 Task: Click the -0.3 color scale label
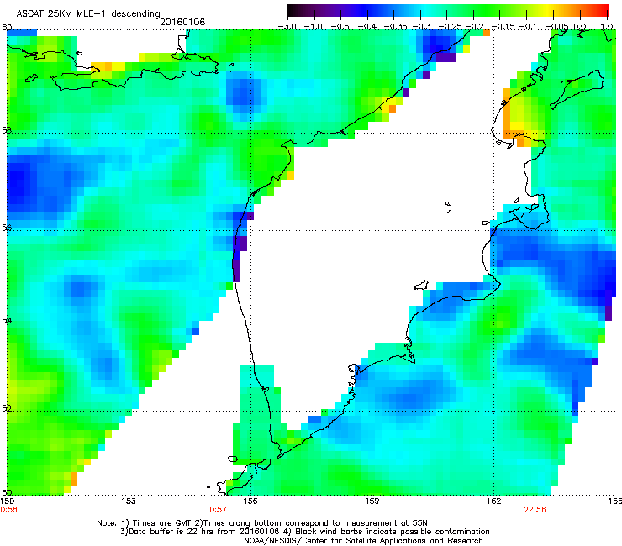point(421,27)
